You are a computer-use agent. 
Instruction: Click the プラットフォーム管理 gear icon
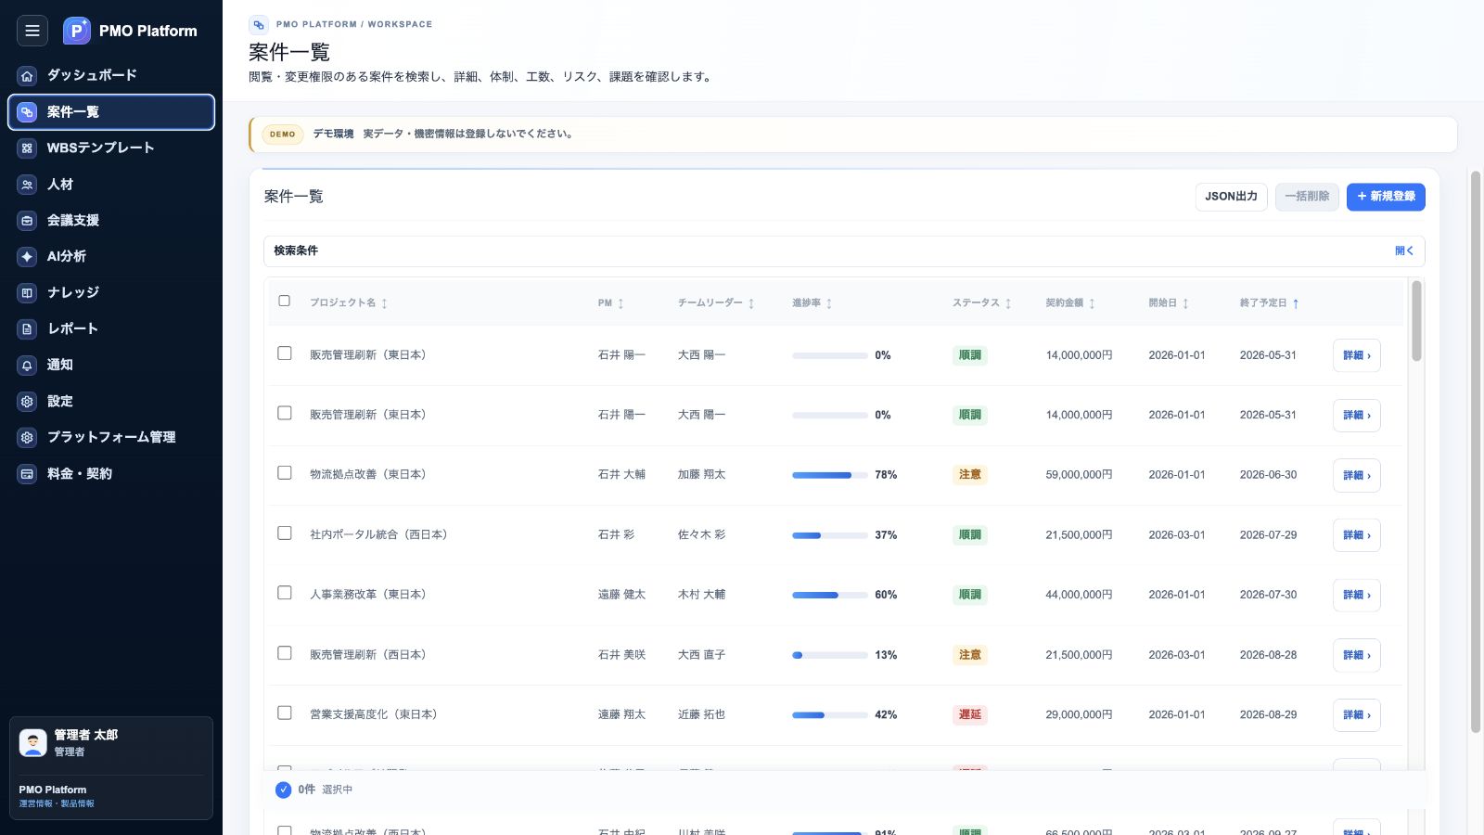[27, 438]
